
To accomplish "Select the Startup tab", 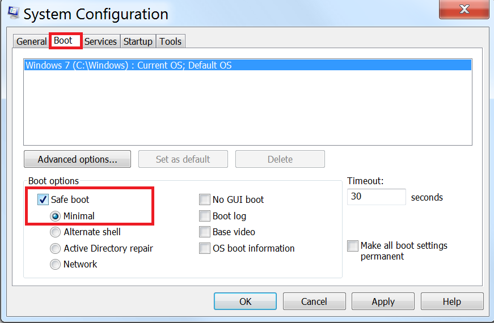I will pyautogui.click(x=138, y=41).
